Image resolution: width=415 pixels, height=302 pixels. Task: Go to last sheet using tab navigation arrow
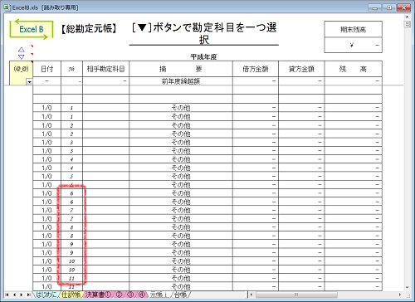click(x=28, y=295)
